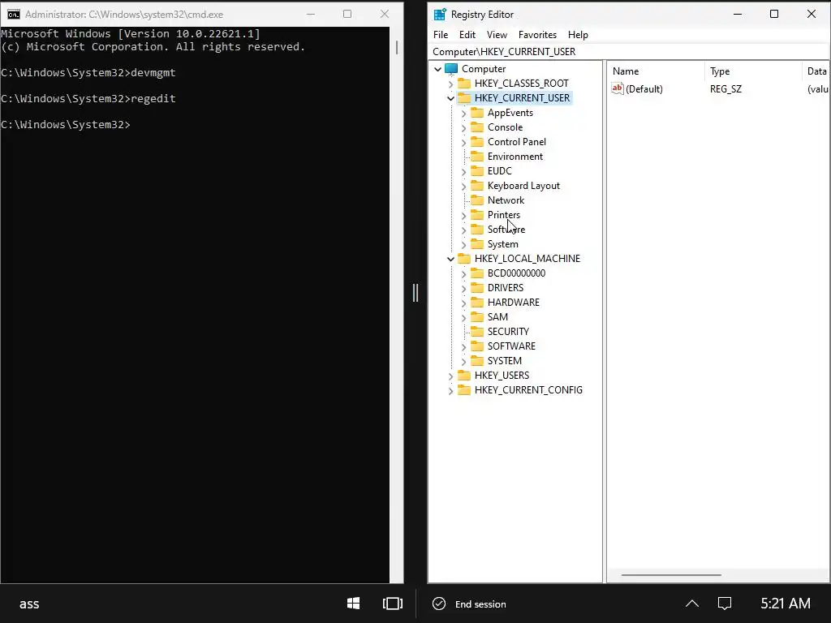
Task: Select the Computer monitor icon in tree
Action: (451, 69)
